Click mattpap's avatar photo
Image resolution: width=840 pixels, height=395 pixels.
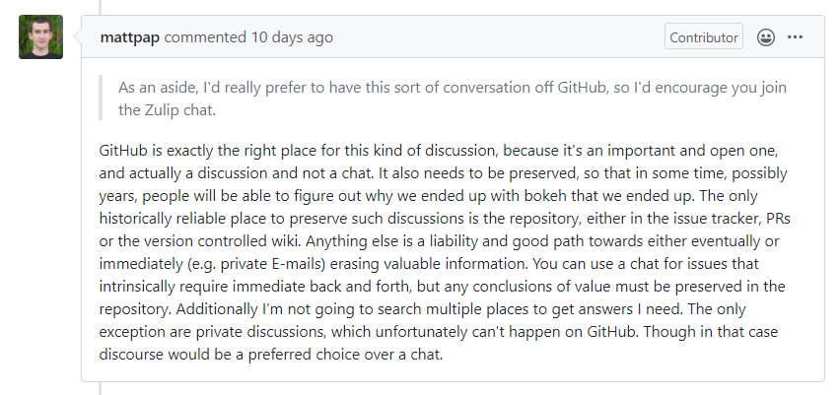(40, 36)
